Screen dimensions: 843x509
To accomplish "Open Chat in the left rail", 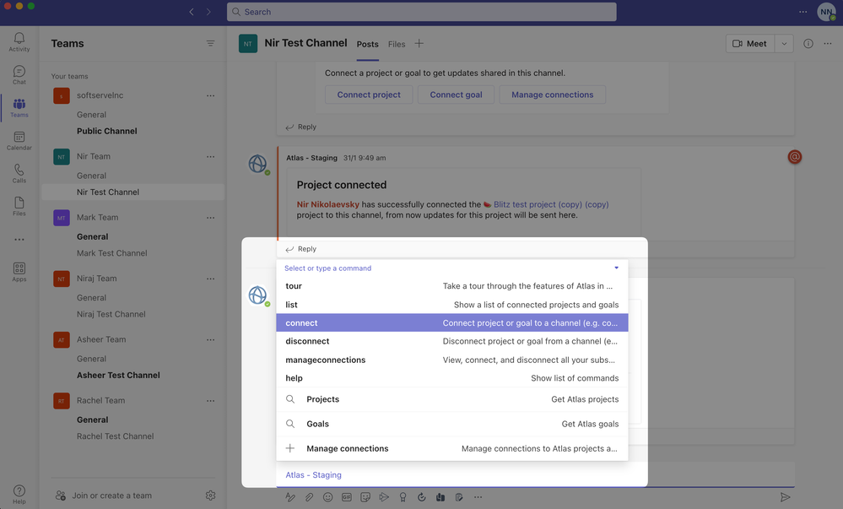I will pos(19,74).
